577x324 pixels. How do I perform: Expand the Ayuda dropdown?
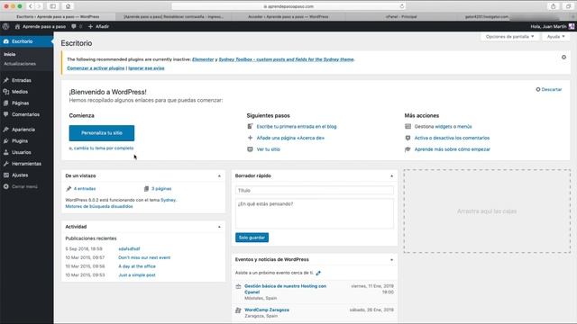tap(555, 37)
